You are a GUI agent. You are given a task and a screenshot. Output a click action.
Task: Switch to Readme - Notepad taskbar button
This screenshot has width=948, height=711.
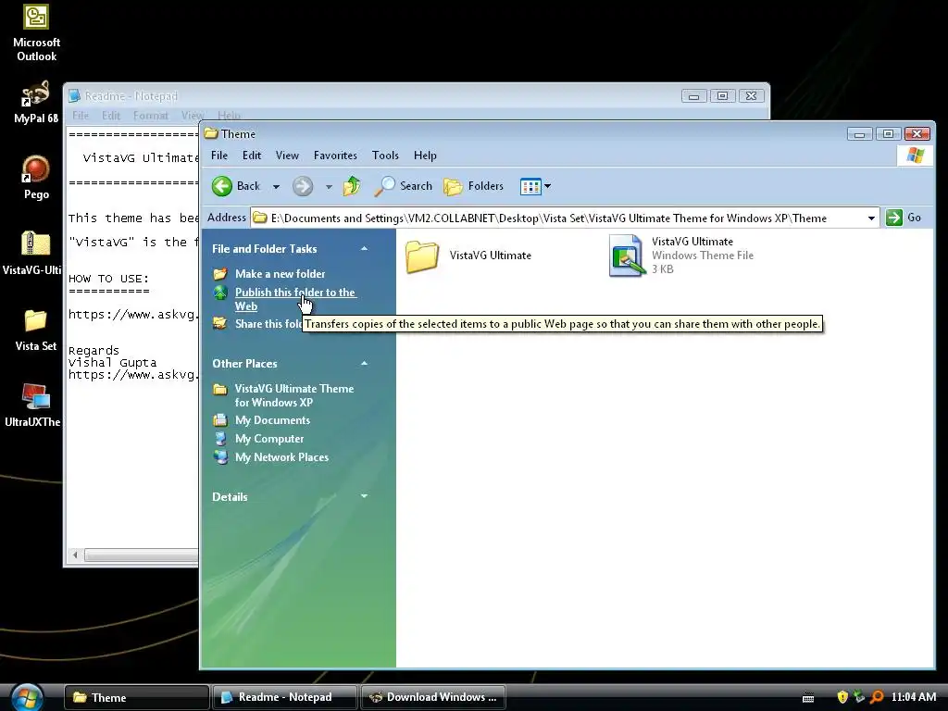pyautogui.click(x=285, y=697)
